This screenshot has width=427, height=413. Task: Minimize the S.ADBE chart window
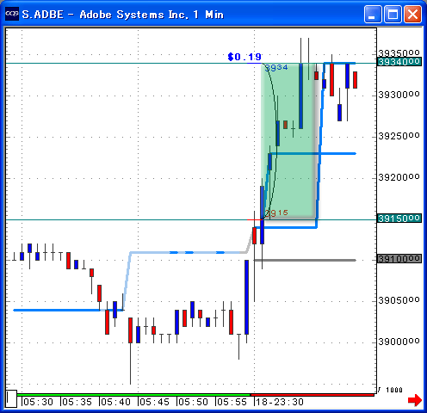click(373, 14)
